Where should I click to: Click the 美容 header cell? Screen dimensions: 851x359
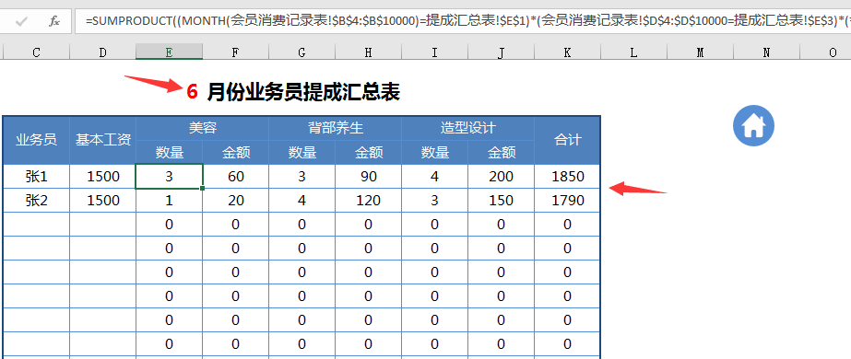pyautogui.click(x=203, y=128)
